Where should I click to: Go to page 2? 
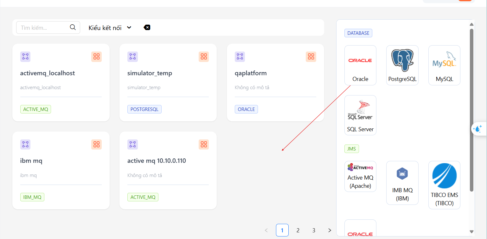[298, 230]
